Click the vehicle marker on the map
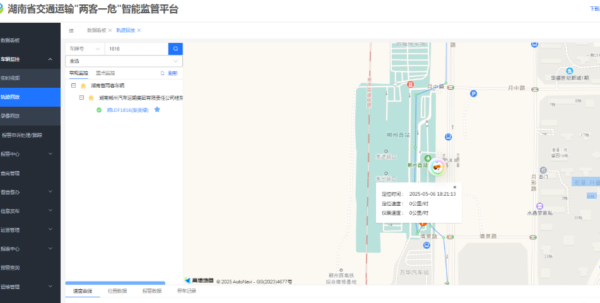Image resolution: width=600 pixels, height=303 pixels. (x=437, y=167)
